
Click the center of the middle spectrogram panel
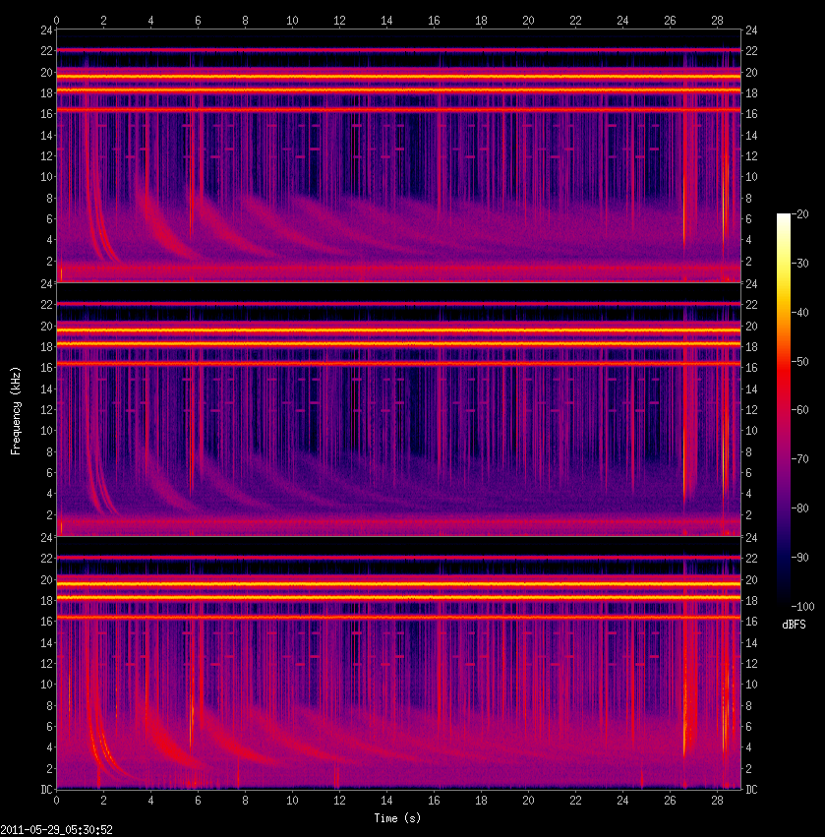pyautogui.click(x=398, y=408)
